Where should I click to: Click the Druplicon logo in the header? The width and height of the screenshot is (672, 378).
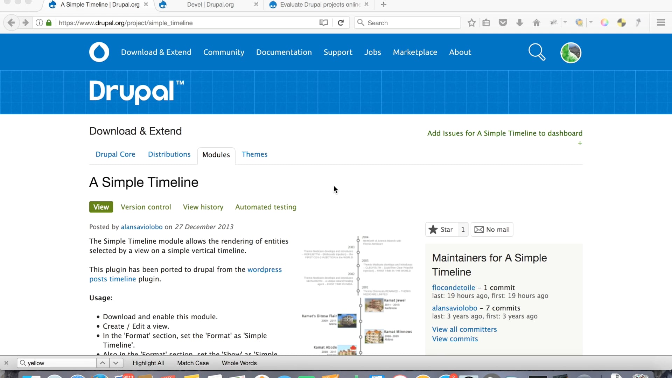coord(99,52)
